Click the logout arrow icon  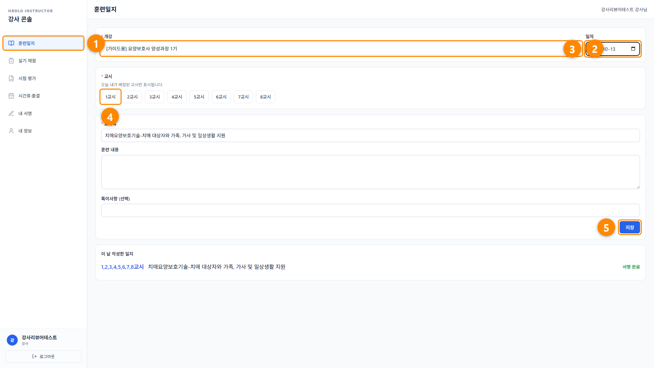click(x=34, y=356)
